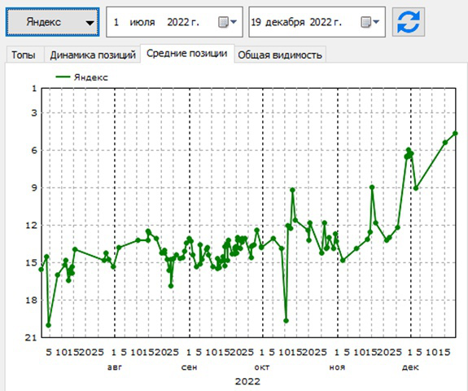Click the end date dropdown arrow

(x=376, y=22)
